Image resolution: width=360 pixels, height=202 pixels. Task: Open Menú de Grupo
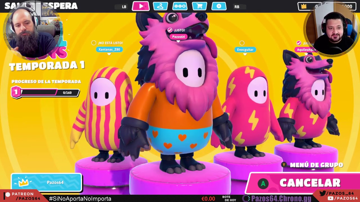click(x=316, y=165)
